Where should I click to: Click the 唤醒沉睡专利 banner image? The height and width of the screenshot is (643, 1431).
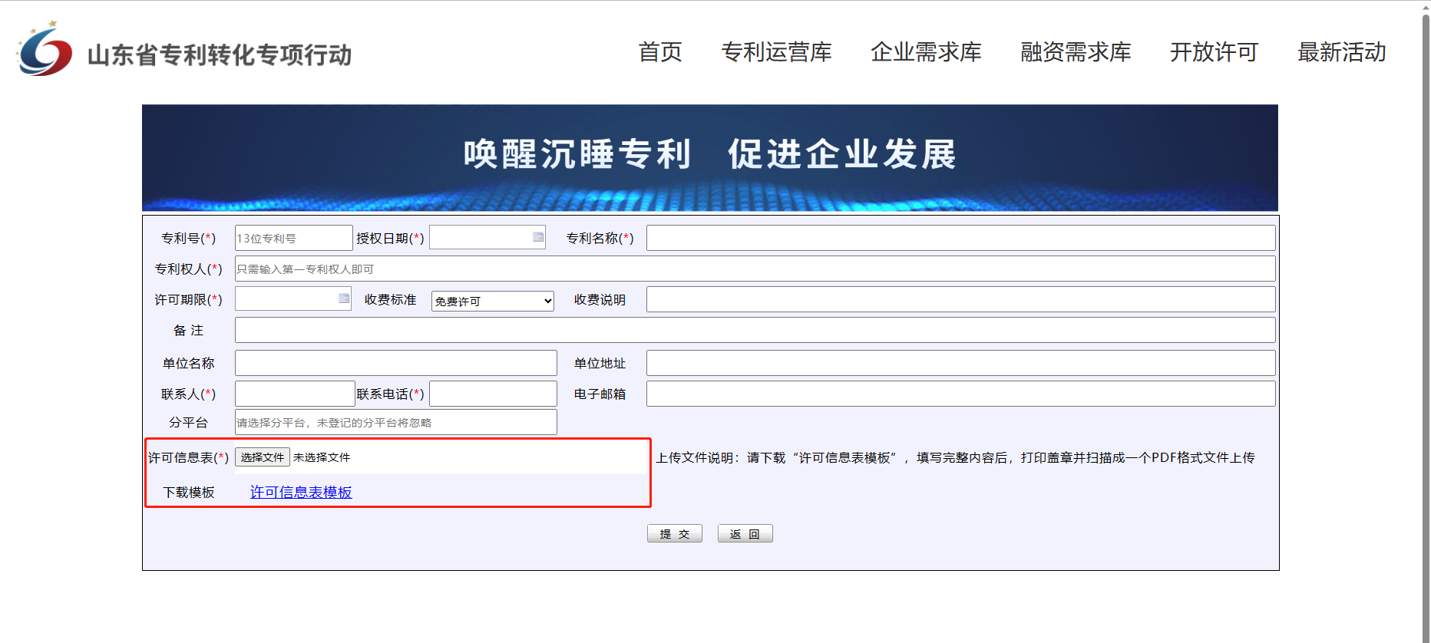(x=710, y=158)
